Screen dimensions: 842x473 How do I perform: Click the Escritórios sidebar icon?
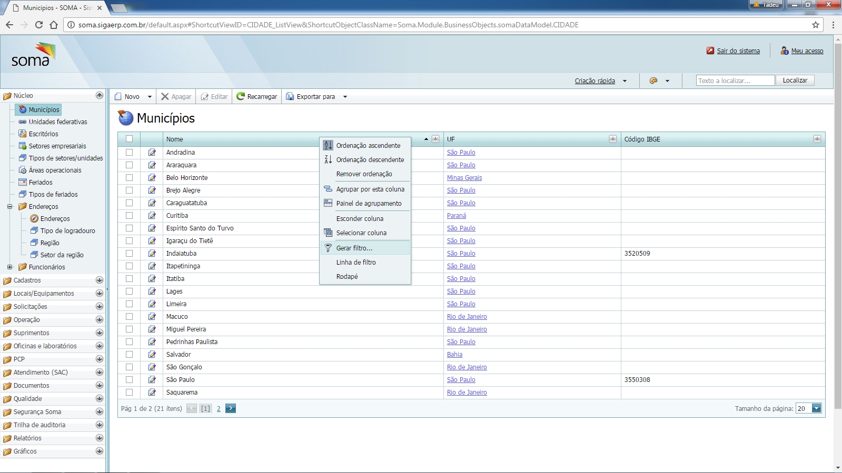(x=23, y=134)
